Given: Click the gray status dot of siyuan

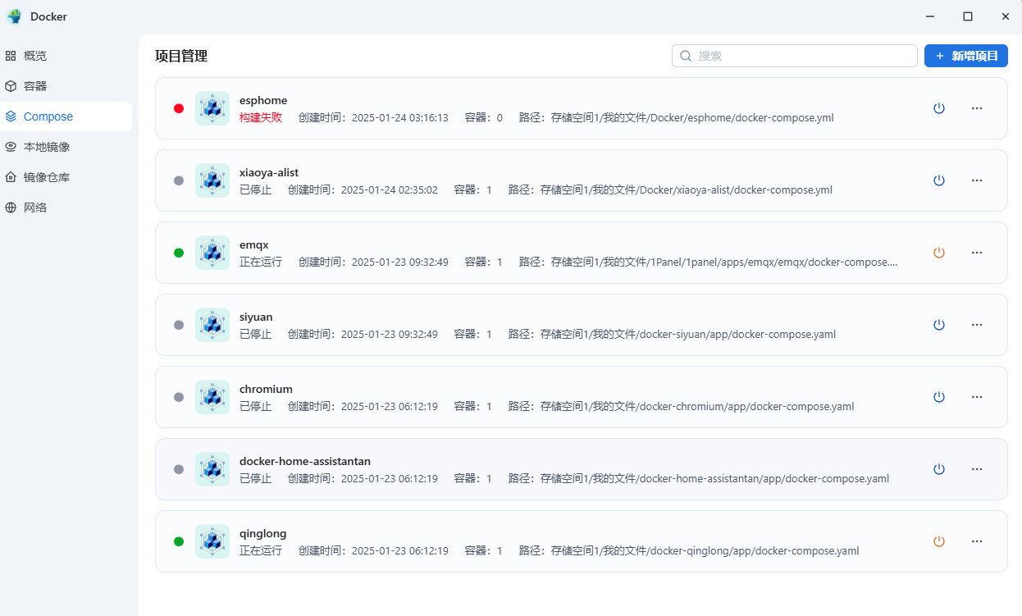Looking at the screenshot, I should pos(179,325).
